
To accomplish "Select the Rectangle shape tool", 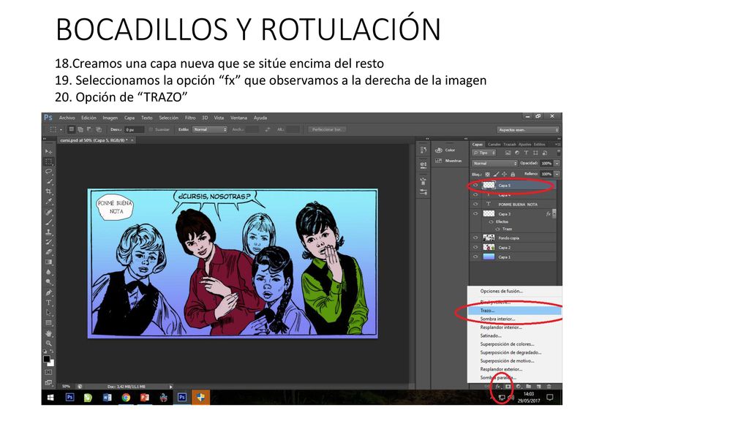I will tap(49, 322).
